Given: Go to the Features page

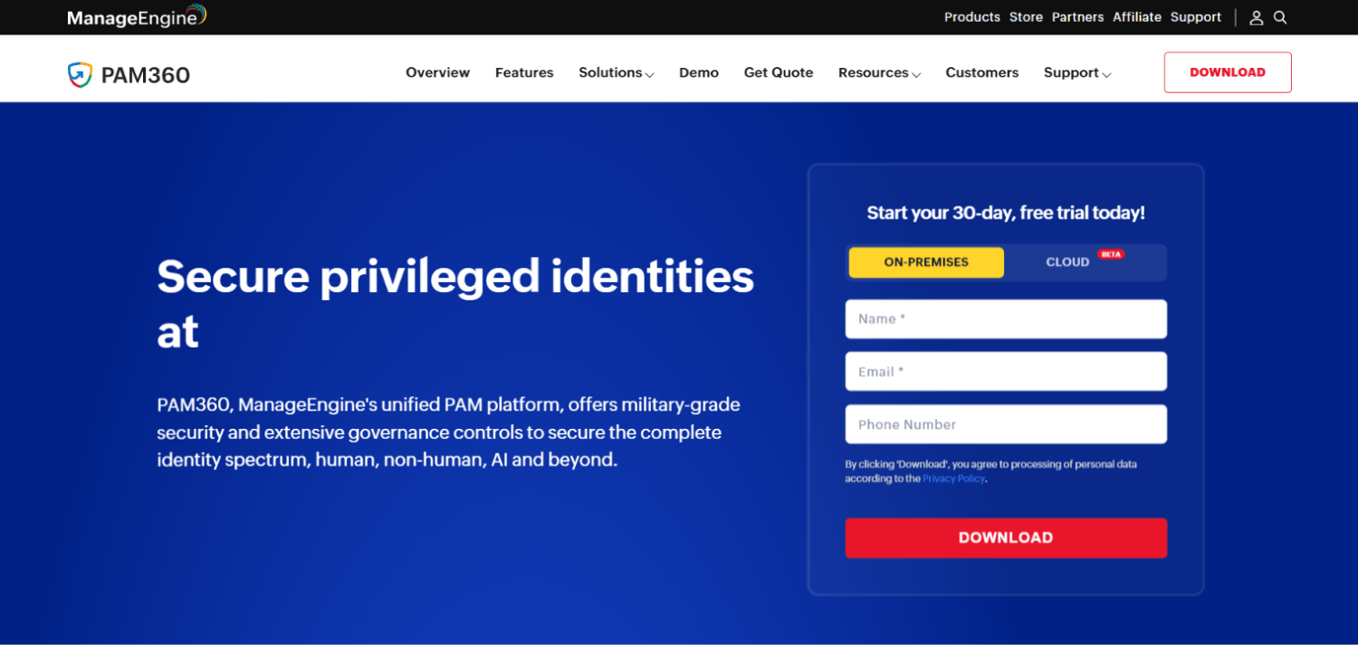Looking at the screenshot, I should 524,72.
